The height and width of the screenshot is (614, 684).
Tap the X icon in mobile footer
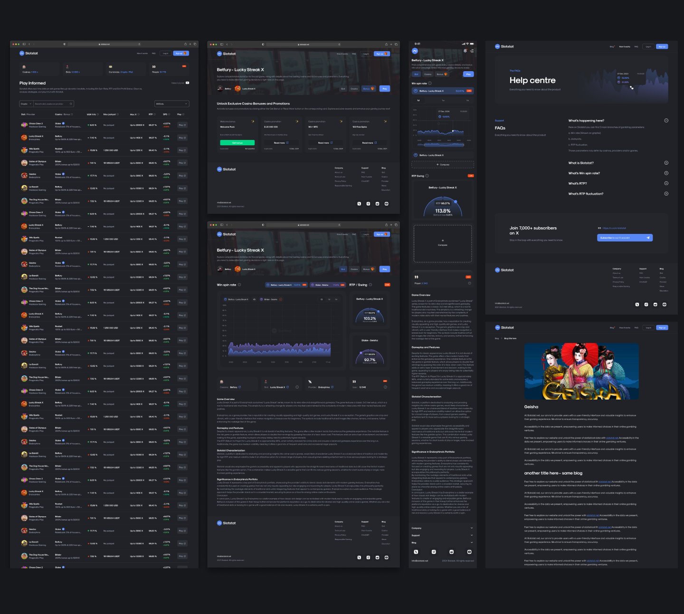[416, 552]
